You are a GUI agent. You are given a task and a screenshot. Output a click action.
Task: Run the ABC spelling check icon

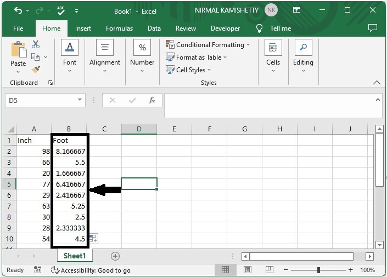pyautogui.click(x=61, y=10)
